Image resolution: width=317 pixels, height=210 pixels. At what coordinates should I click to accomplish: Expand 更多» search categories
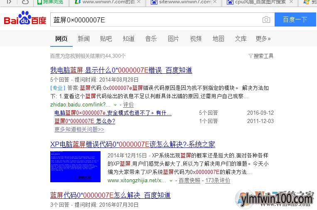coord(263,39)
